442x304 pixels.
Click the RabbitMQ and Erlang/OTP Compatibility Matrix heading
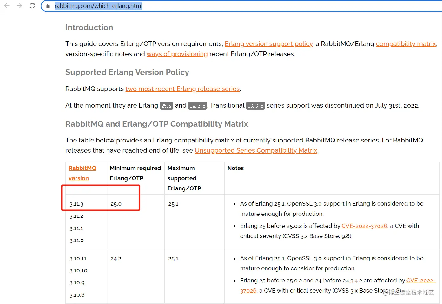click(157, 124)
